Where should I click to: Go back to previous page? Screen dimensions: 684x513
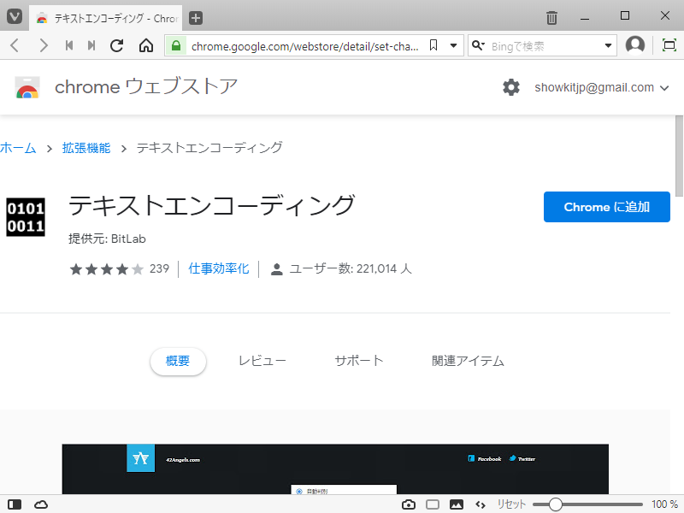[x=15, y=45]
